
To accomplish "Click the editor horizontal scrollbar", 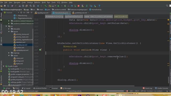I will coord(90,86).
